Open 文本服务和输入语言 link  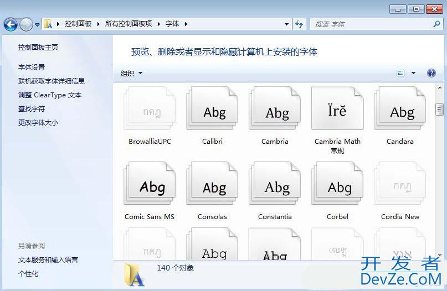[x=48, y=260]
